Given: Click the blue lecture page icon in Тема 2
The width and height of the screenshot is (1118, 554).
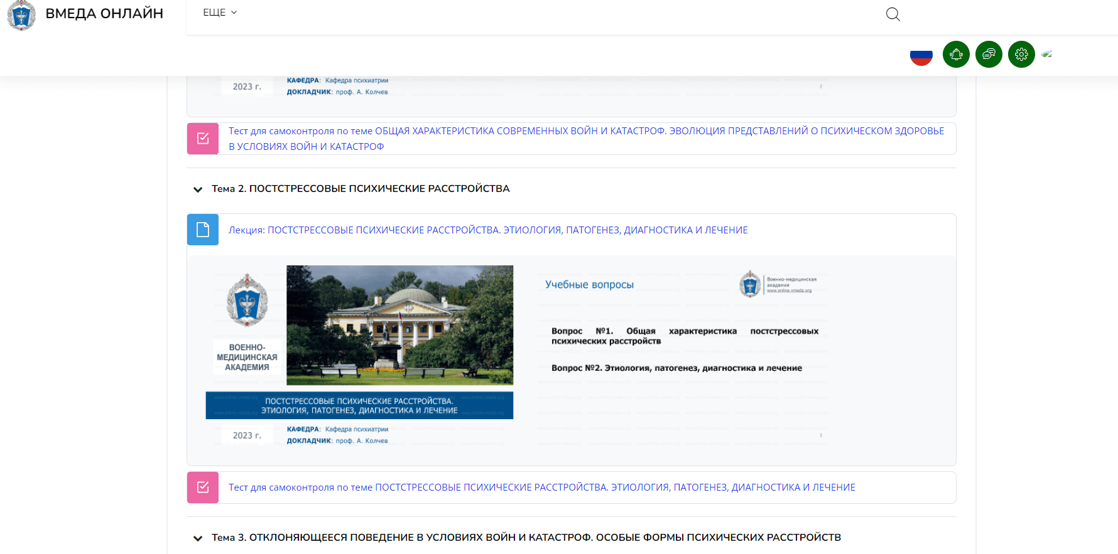Looking at the screenshot, I should [203, 230].
